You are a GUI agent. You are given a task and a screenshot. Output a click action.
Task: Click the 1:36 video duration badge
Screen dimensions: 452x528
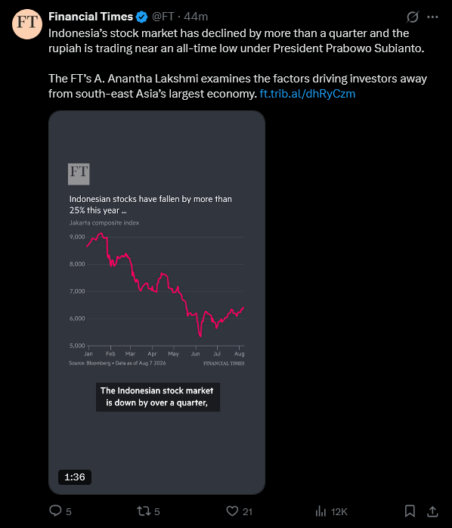point(75,477)
